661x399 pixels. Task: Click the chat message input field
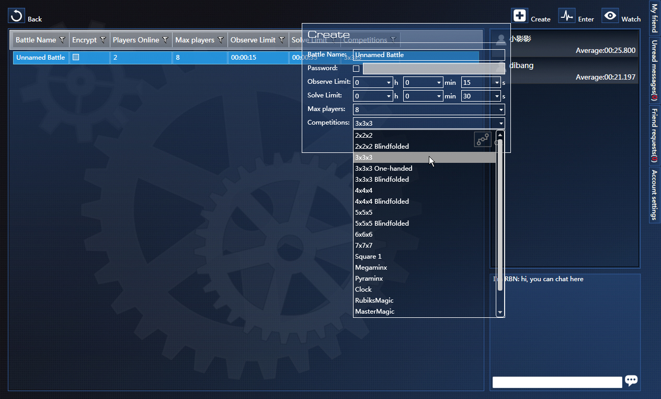tap(557, 382)
